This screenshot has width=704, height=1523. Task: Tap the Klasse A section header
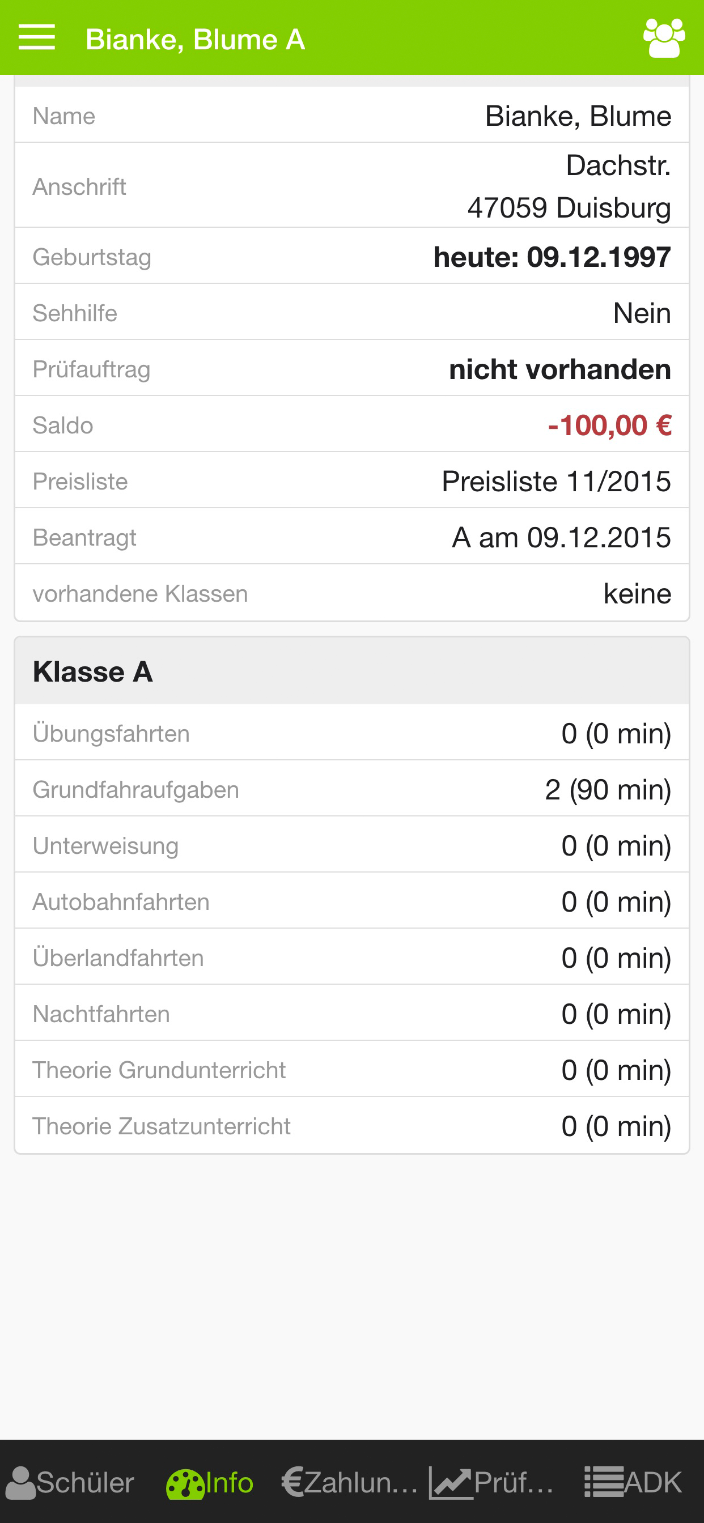click(352, 671)
